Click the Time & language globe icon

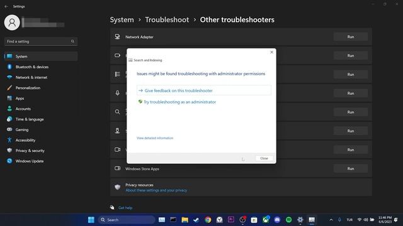pos(9,119)
